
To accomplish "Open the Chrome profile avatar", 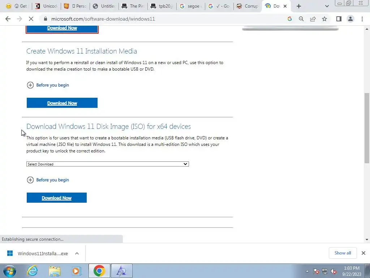I will [x=350, y=19].
